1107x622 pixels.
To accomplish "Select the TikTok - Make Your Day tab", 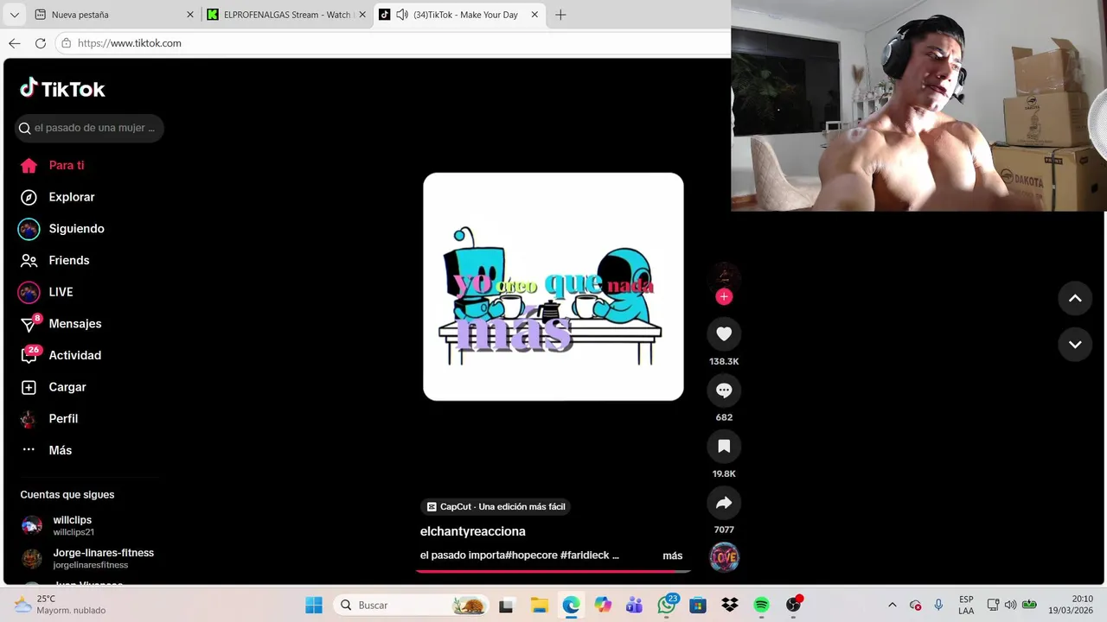I will click(x=465, y=15).
